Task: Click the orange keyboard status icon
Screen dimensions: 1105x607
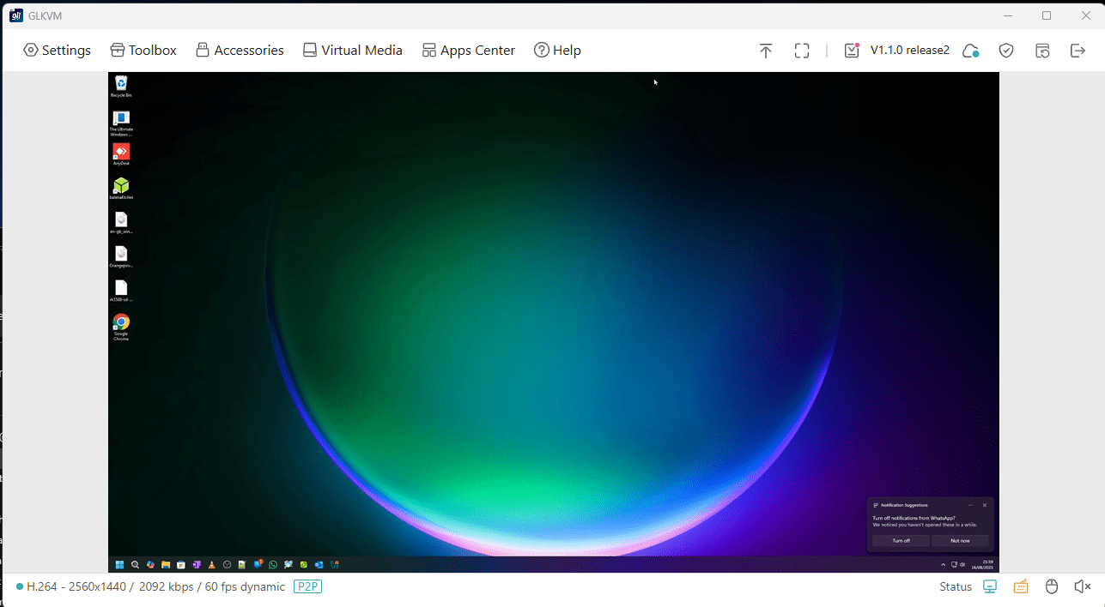Action: 1021,586
